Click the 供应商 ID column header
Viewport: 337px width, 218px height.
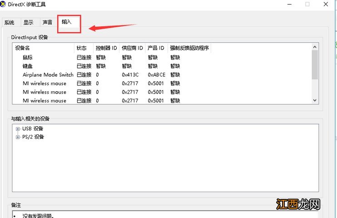tap(132, 48)
